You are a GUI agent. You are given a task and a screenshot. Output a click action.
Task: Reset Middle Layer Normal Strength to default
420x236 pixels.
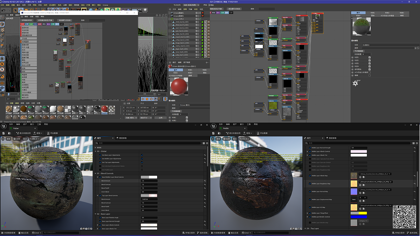[x=414, y=148]
